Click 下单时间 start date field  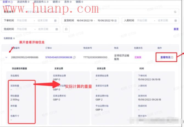(22, 21)
